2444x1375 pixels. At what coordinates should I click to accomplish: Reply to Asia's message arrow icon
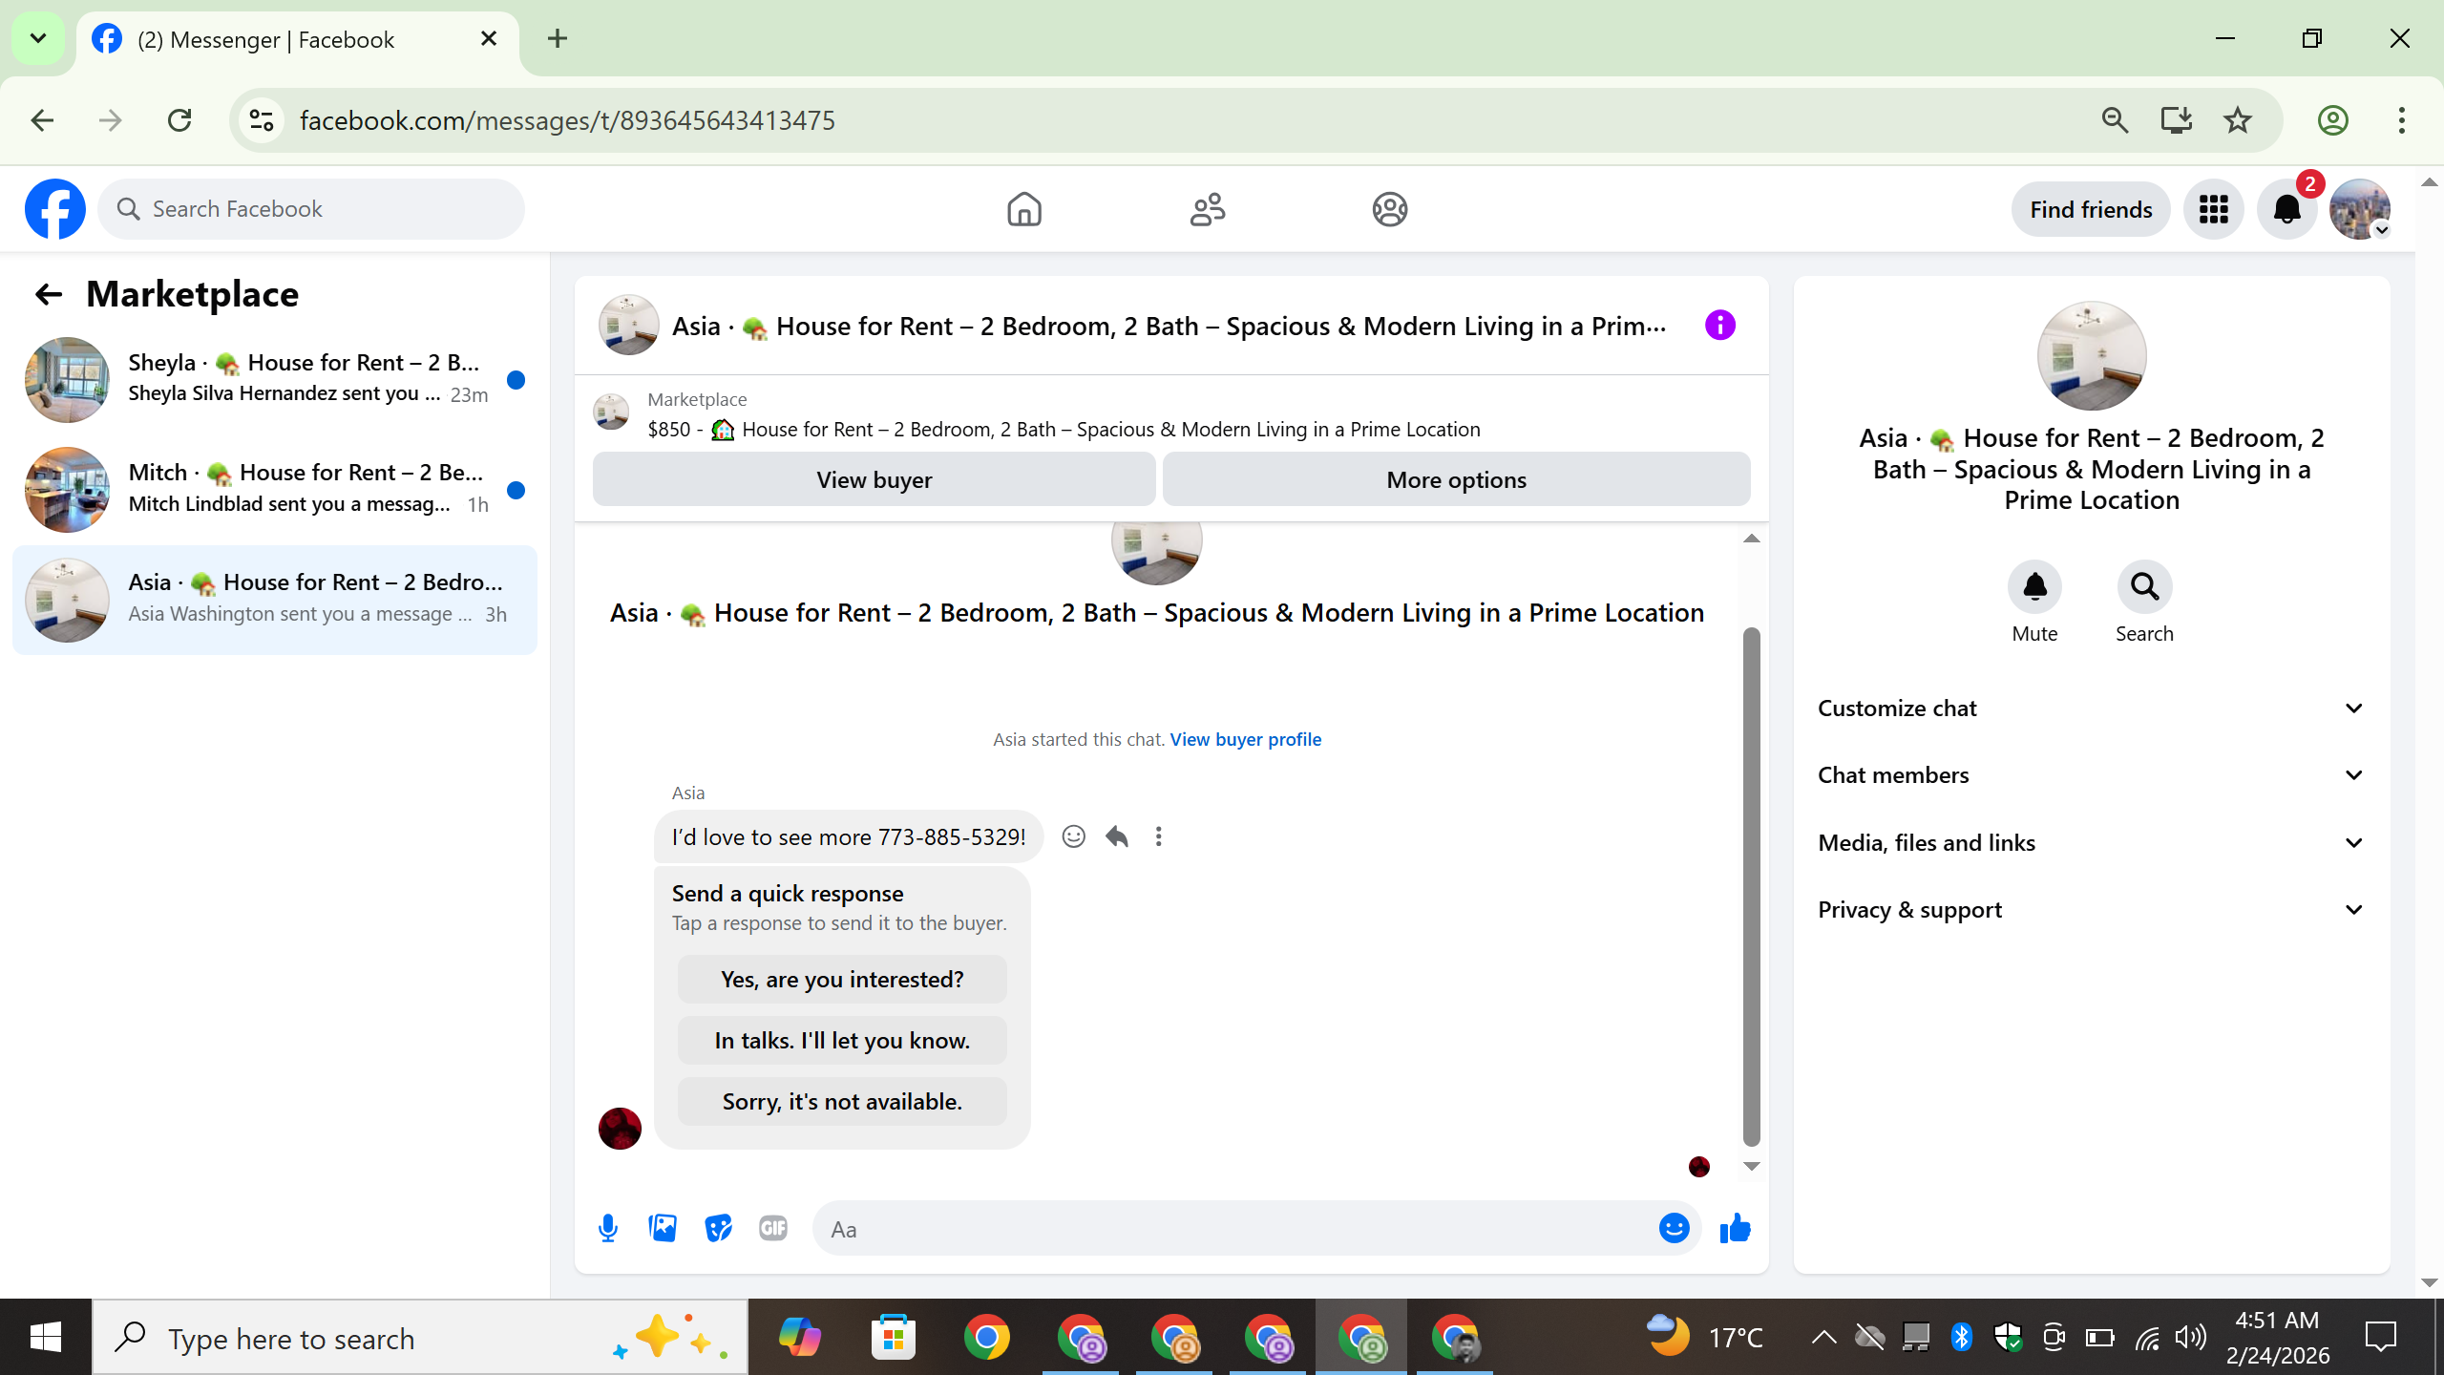click(x=1116, y=836)
